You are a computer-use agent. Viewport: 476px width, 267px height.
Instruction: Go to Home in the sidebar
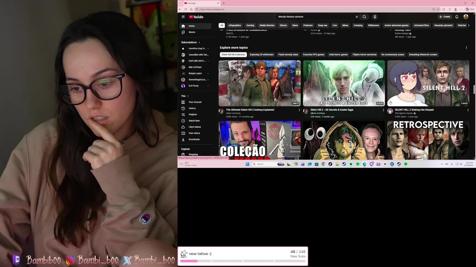pos(195,26)
